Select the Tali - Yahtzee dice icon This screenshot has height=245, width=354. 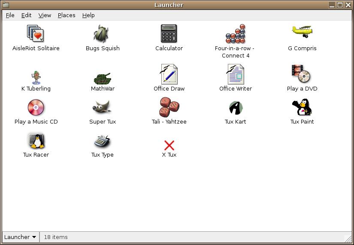click(169, 107)
